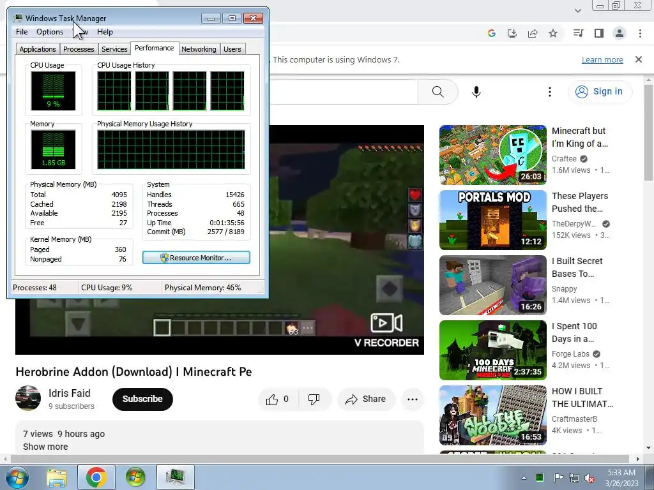654x490 pixels.
Task: Open YouTube settings three-dot menu
Action: (x=550, y=92)
